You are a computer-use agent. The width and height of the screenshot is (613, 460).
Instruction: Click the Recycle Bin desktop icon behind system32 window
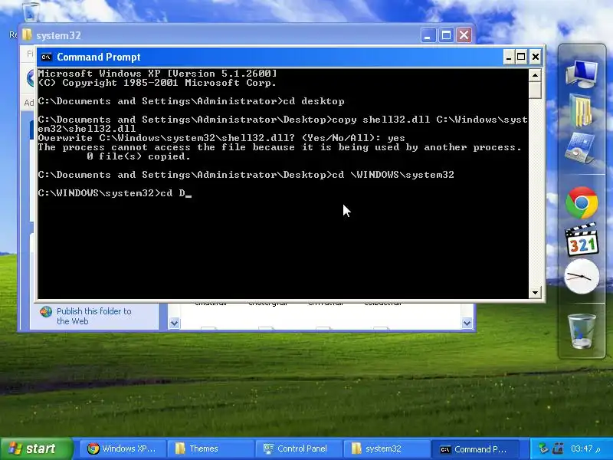31,11
